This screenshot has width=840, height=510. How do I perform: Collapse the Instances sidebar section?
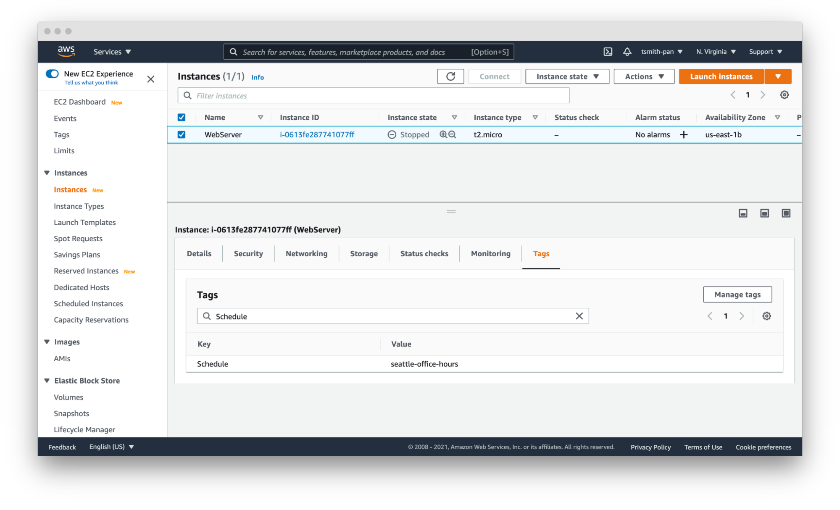click(x=47, y=173)
